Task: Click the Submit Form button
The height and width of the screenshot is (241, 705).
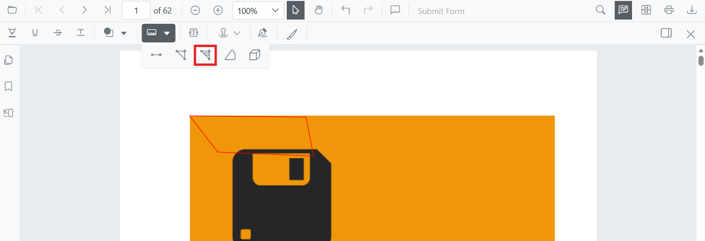Action: (441, 11)
